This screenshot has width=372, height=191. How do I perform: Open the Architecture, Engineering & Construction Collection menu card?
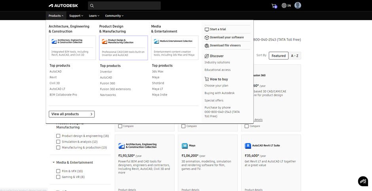point(72,48)
